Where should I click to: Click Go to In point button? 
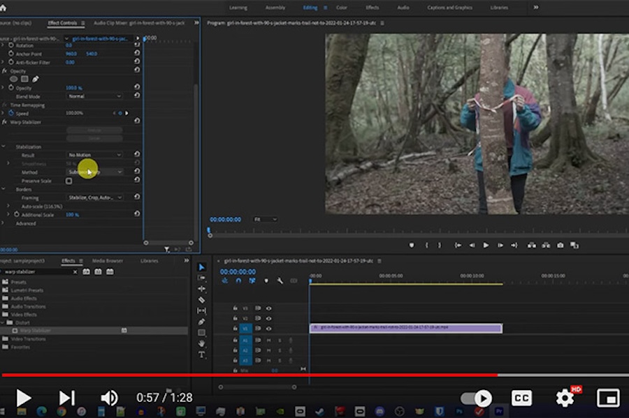tap(457, 245)
